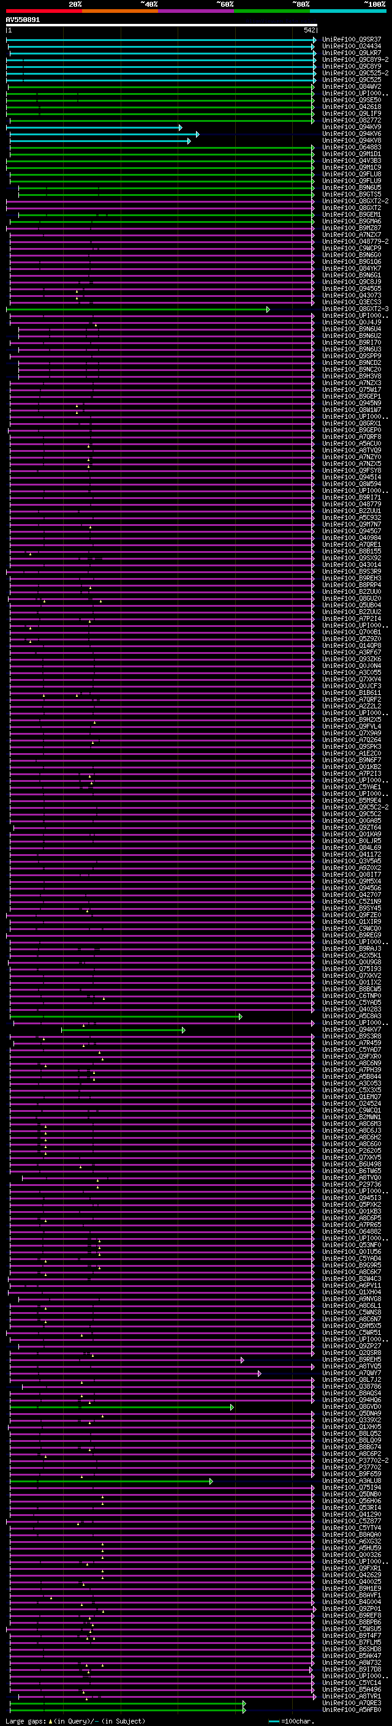Open hit UniRef100_Q9SR37
The height and width of the screenshot is (1726, 392).
tap(352, 40)
